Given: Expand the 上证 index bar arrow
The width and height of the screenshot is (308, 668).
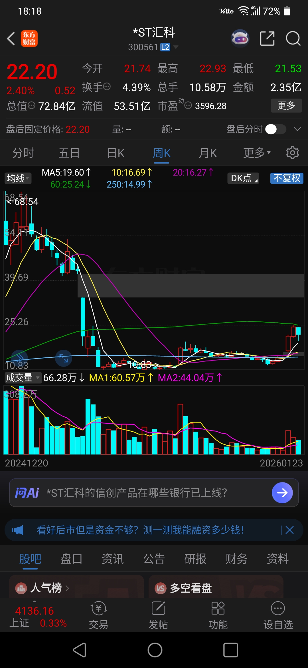Looking at the screenshot, I should [x=35, y=601].
